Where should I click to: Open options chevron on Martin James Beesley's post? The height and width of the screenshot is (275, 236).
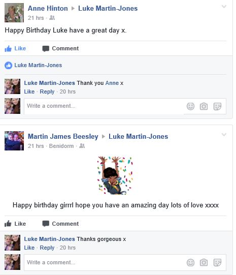[224, 135]
